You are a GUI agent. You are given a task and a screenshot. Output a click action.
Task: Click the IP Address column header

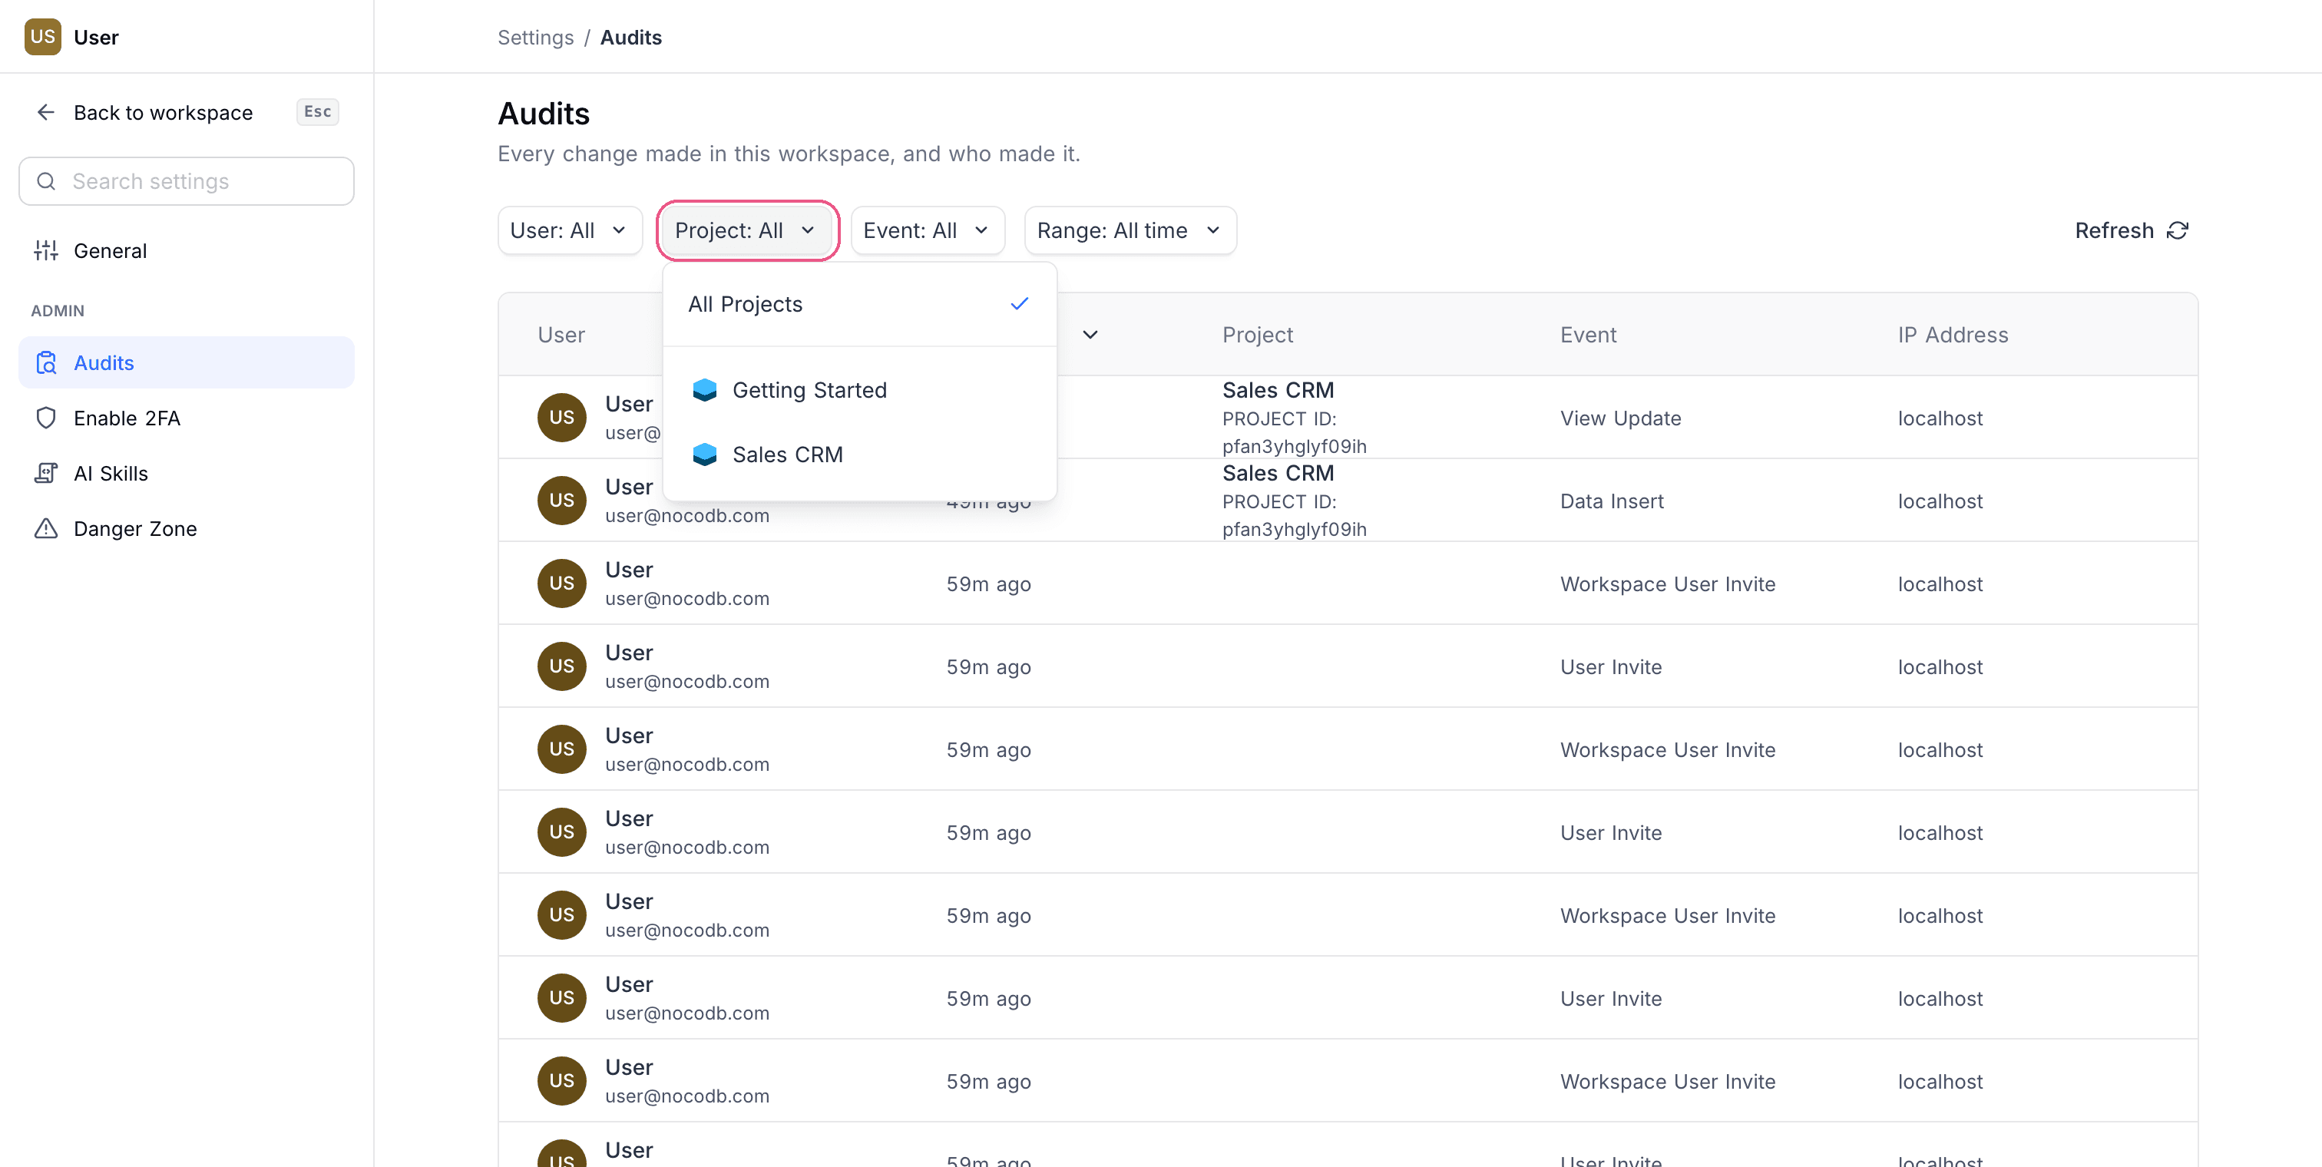[1953, 334]
